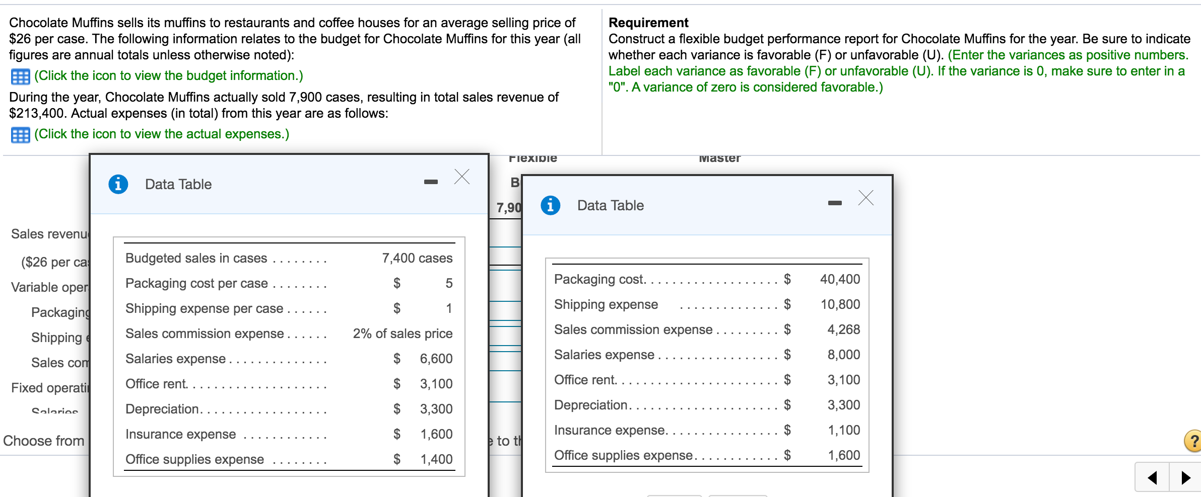Select budget Depreciation value 3,300
1201x497 pixels.
click(x=436, y=409)
